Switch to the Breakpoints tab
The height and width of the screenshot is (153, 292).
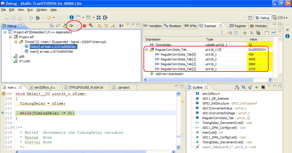[x=173, y=26]
